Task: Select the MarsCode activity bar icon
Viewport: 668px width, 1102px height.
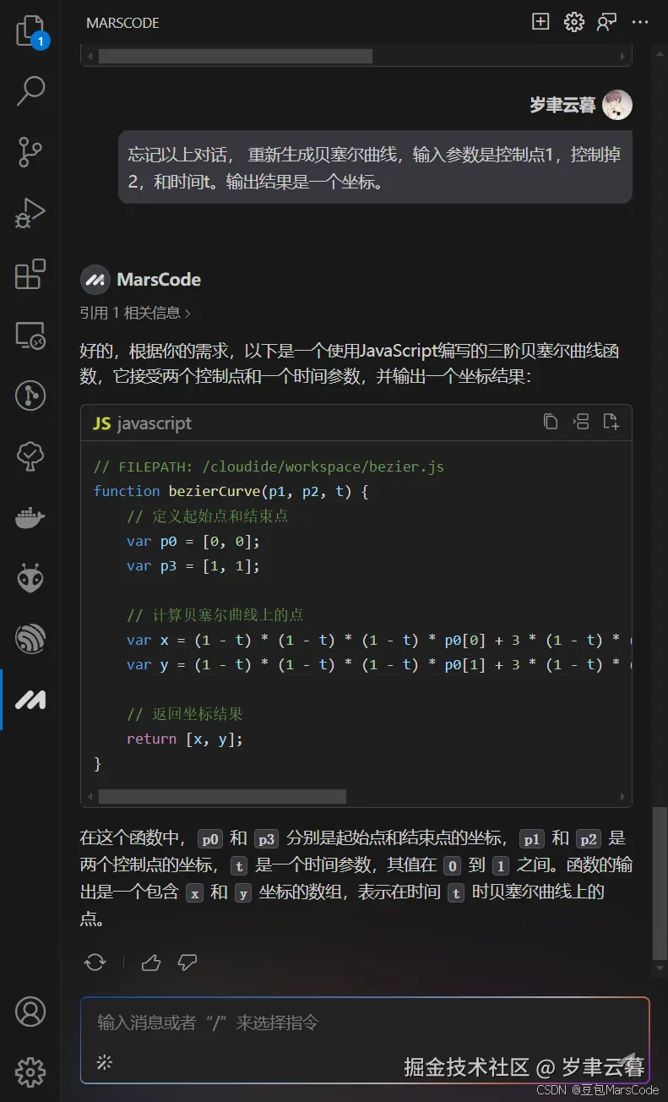Action: click(30, 700)
